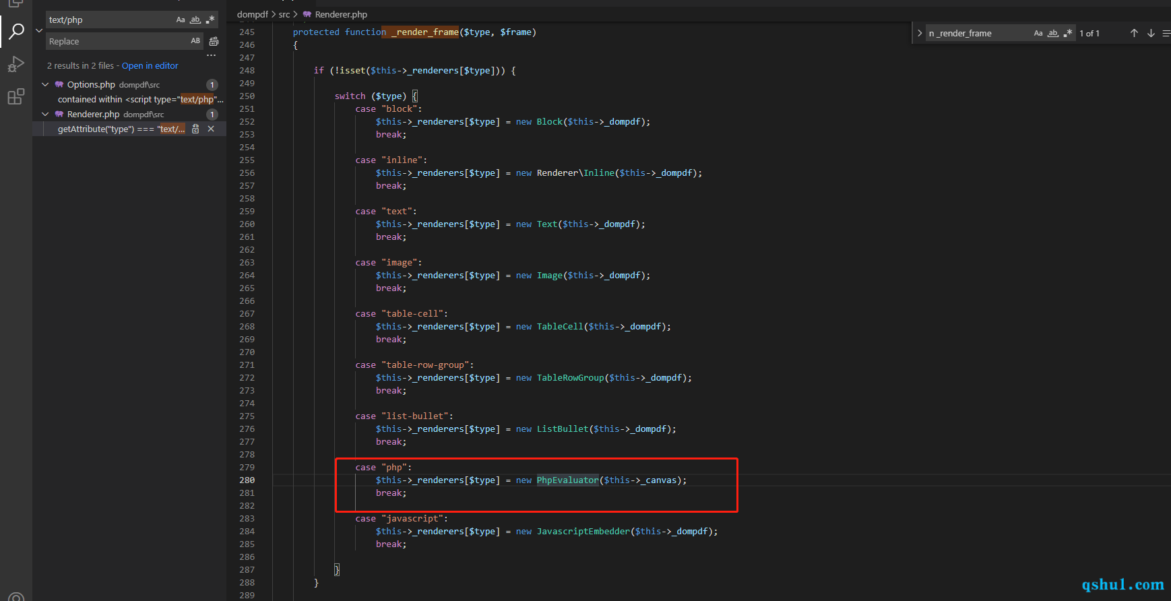Open the Extensions view
Image resolution: width=1171 pixels, height=601 pixels.
tap(16, 96)
